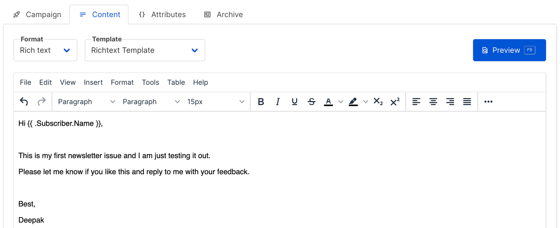
Task: Open the second Paragraph styles dropdown
Action: (x=151, y=102)
